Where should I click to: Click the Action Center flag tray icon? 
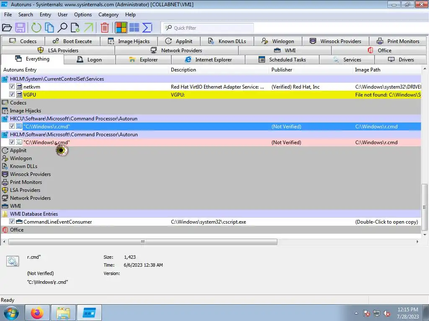[x=367, y=313]
